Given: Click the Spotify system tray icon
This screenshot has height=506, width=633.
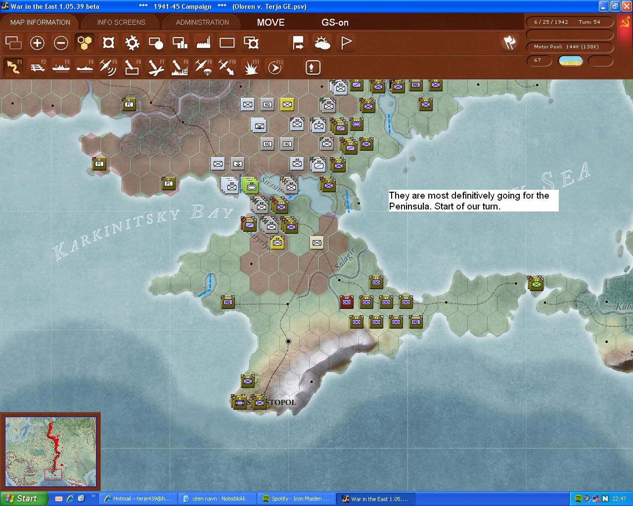Looking at the screenshot, I should click(579, 499).
